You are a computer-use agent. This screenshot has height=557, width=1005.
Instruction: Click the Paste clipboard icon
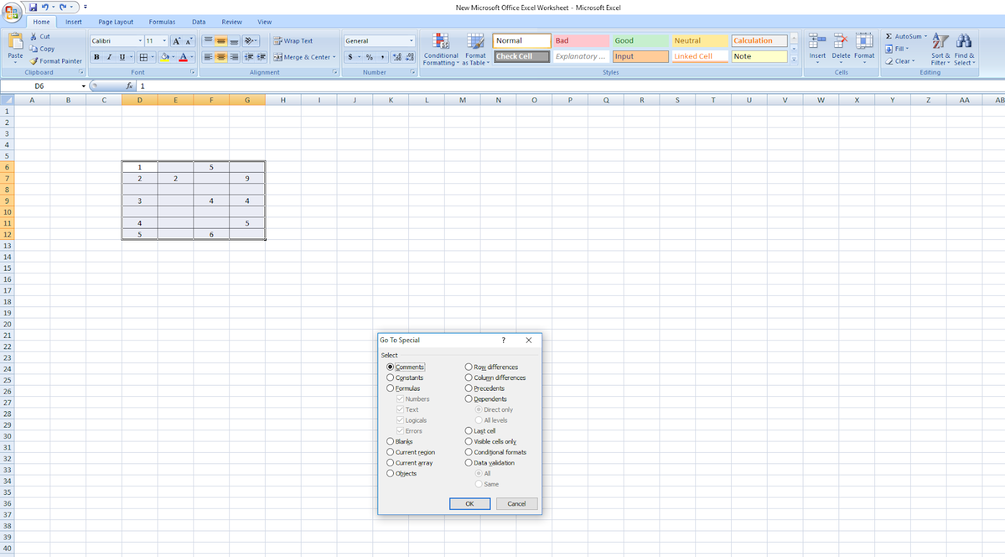pos(16,41)
